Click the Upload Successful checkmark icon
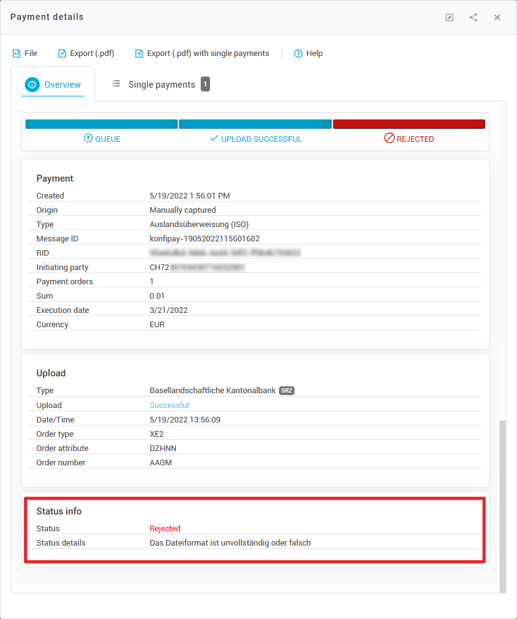 click(214, 139)
